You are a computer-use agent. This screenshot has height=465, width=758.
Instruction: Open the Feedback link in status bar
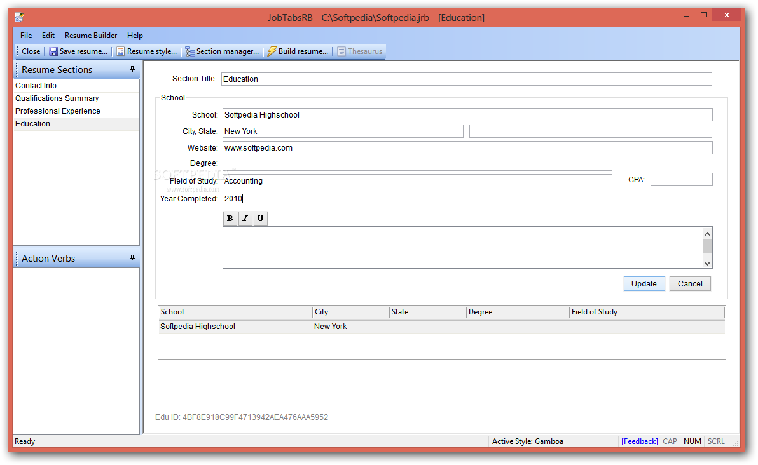[x=639, y=441]
